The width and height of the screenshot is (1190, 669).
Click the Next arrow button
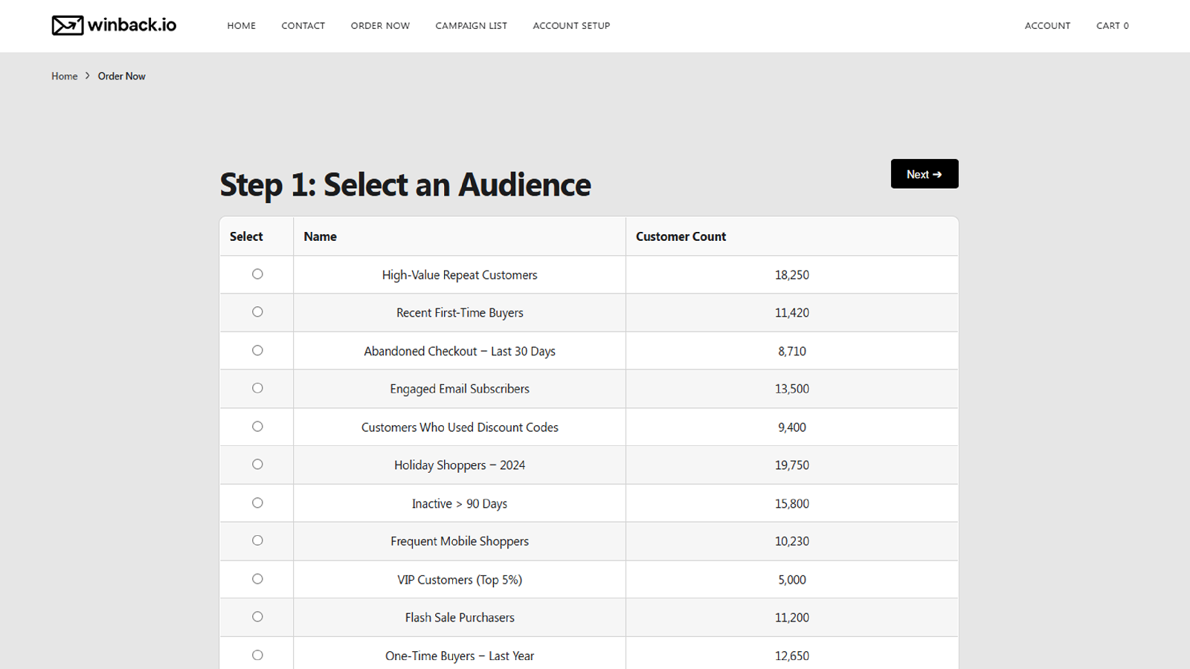[x=924, y=173]
